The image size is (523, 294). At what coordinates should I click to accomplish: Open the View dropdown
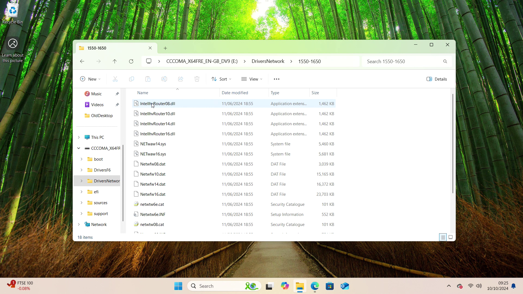coord(252,79)
